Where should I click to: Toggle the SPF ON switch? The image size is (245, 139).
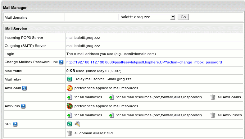tap(70, 124)
